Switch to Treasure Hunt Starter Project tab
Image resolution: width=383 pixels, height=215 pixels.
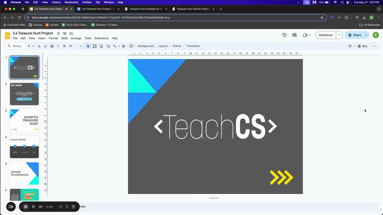pyautogui.click(x=193, y=9)
